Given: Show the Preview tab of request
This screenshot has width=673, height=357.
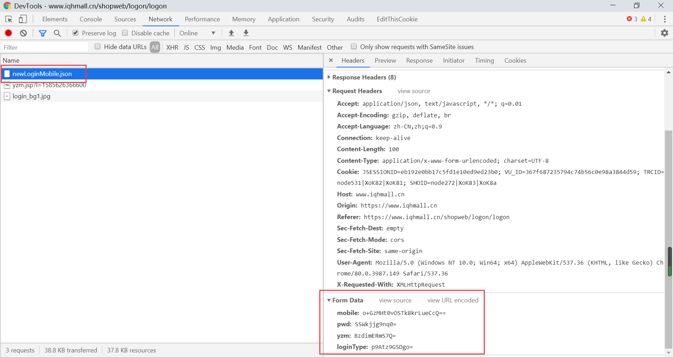Looking at the screenshot, I should point(385,61).
